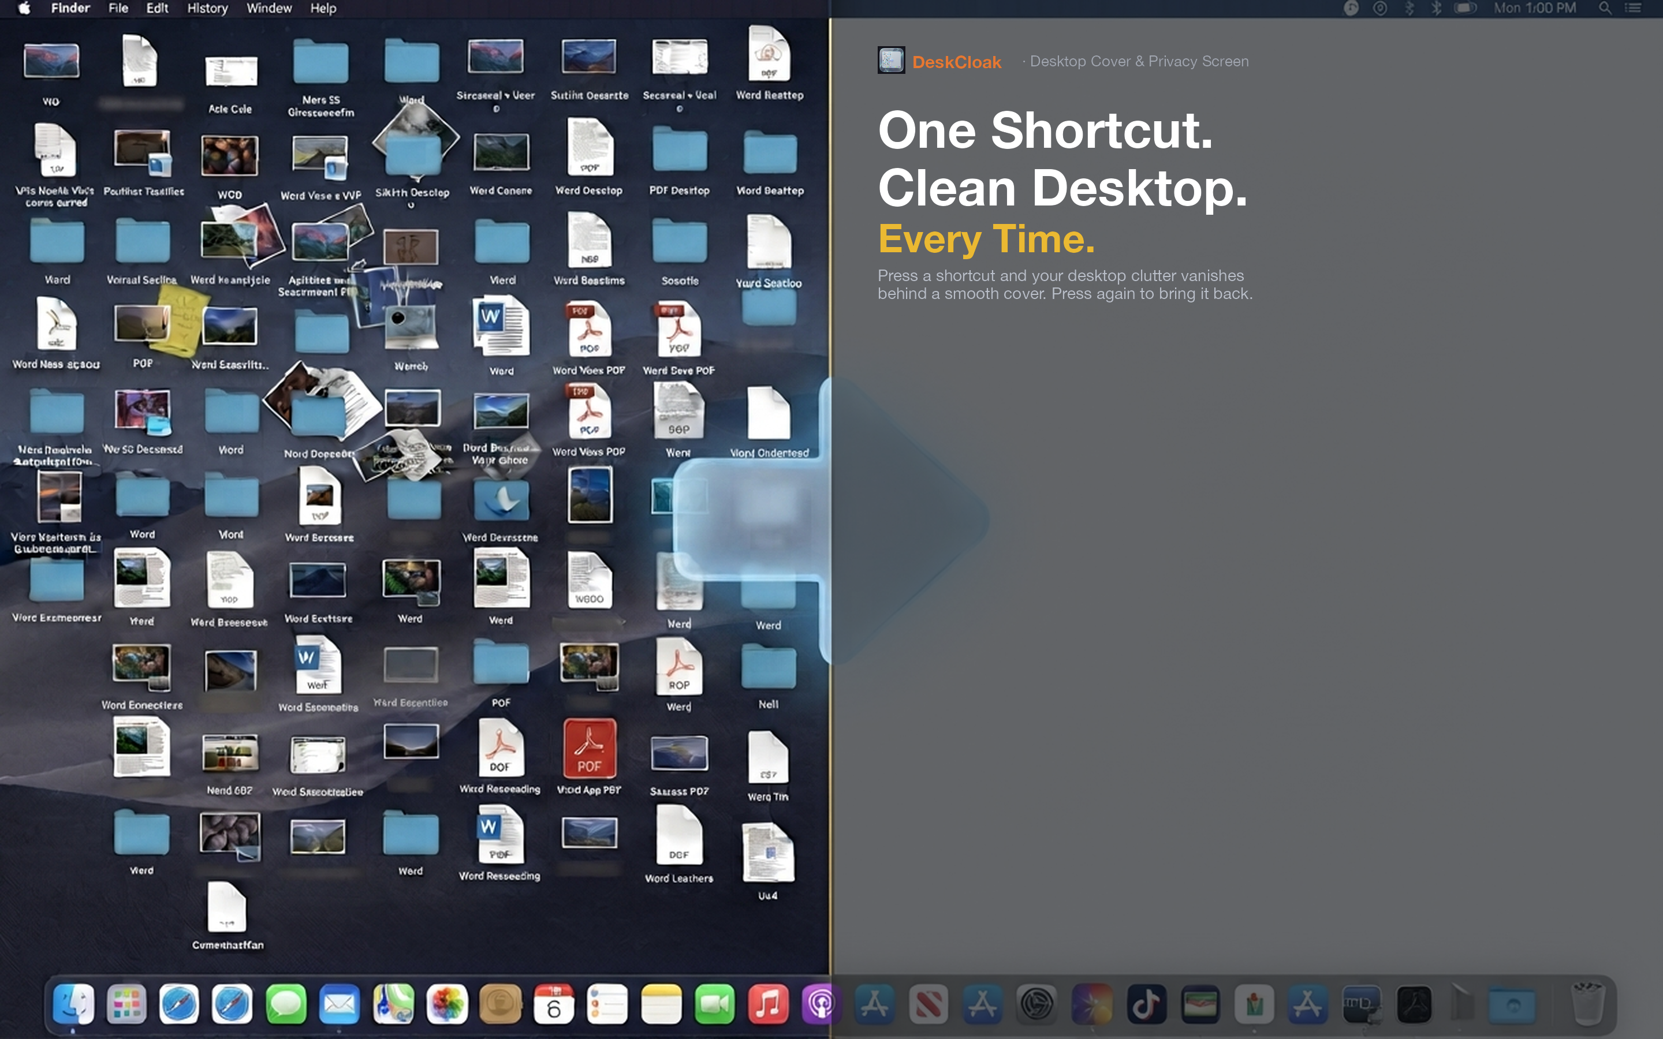
Task: Select the 'Wxrd Reseeading' PDF file
Action: coord(500,748)
